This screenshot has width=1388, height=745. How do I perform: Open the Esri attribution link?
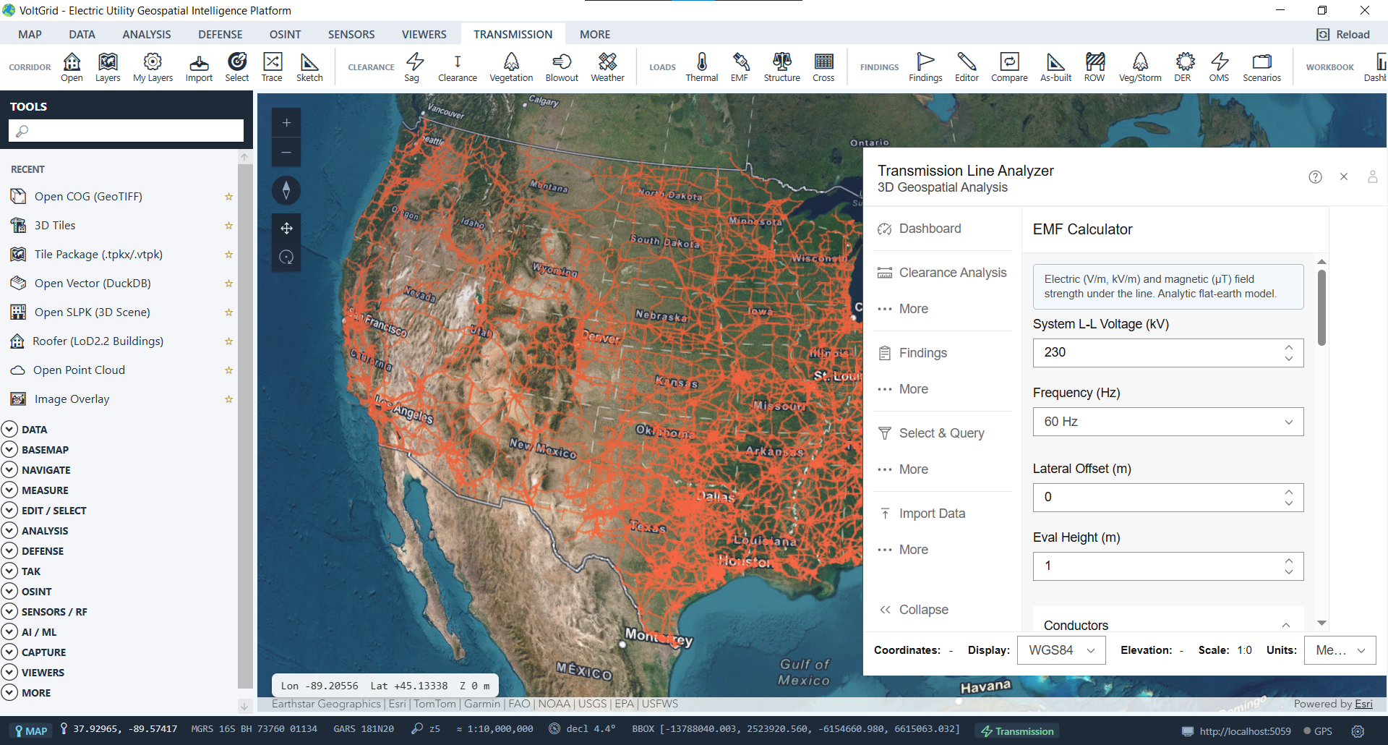pyautogui.click(x=1363, y=704)
